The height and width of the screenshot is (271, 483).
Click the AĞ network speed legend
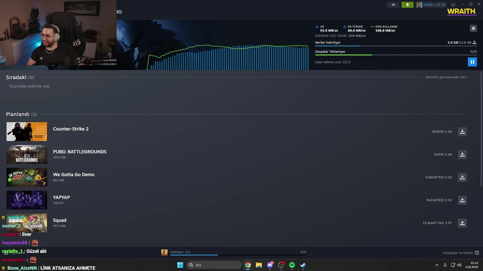click(327, 29)
